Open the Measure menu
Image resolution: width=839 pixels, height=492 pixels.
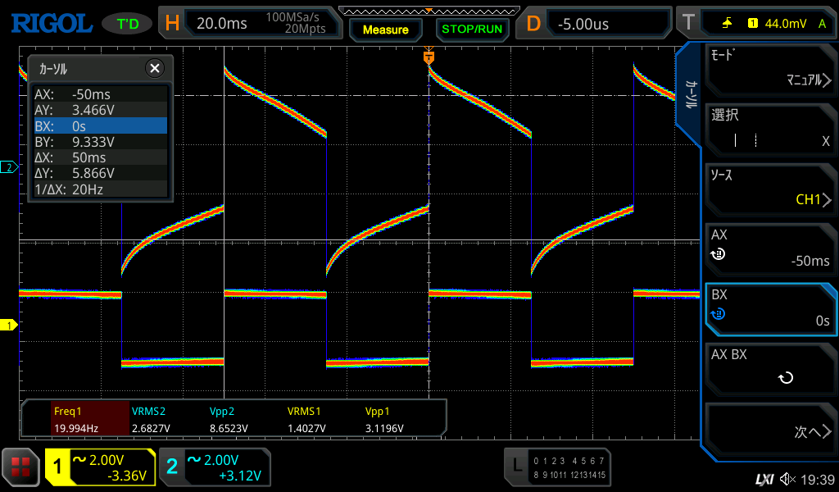385,30
